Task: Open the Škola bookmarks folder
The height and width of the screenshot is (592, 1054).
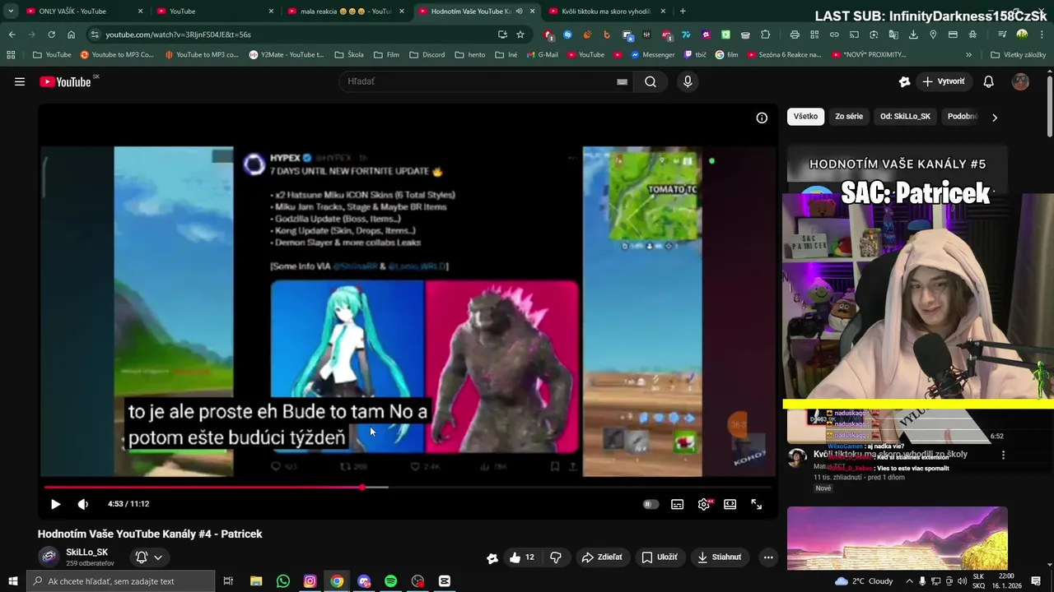Action: [349, 54]
